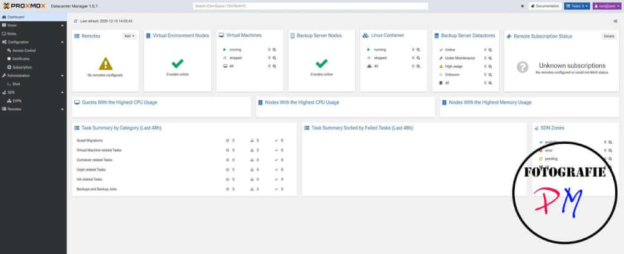
Task: Open the Shell entry
Action: (34, 84)
